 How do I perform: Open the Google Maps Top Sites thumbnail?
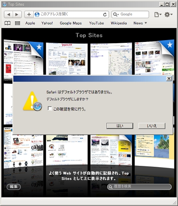click(x=111, y=59)
